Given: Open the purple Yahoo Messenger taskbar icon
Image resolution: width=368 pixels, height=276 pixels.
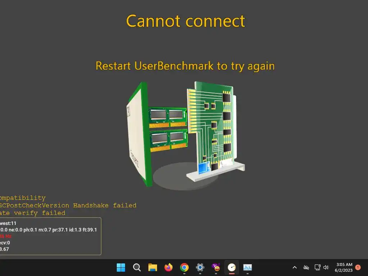Looking at the screenshot, I should [x=216, y=267].
